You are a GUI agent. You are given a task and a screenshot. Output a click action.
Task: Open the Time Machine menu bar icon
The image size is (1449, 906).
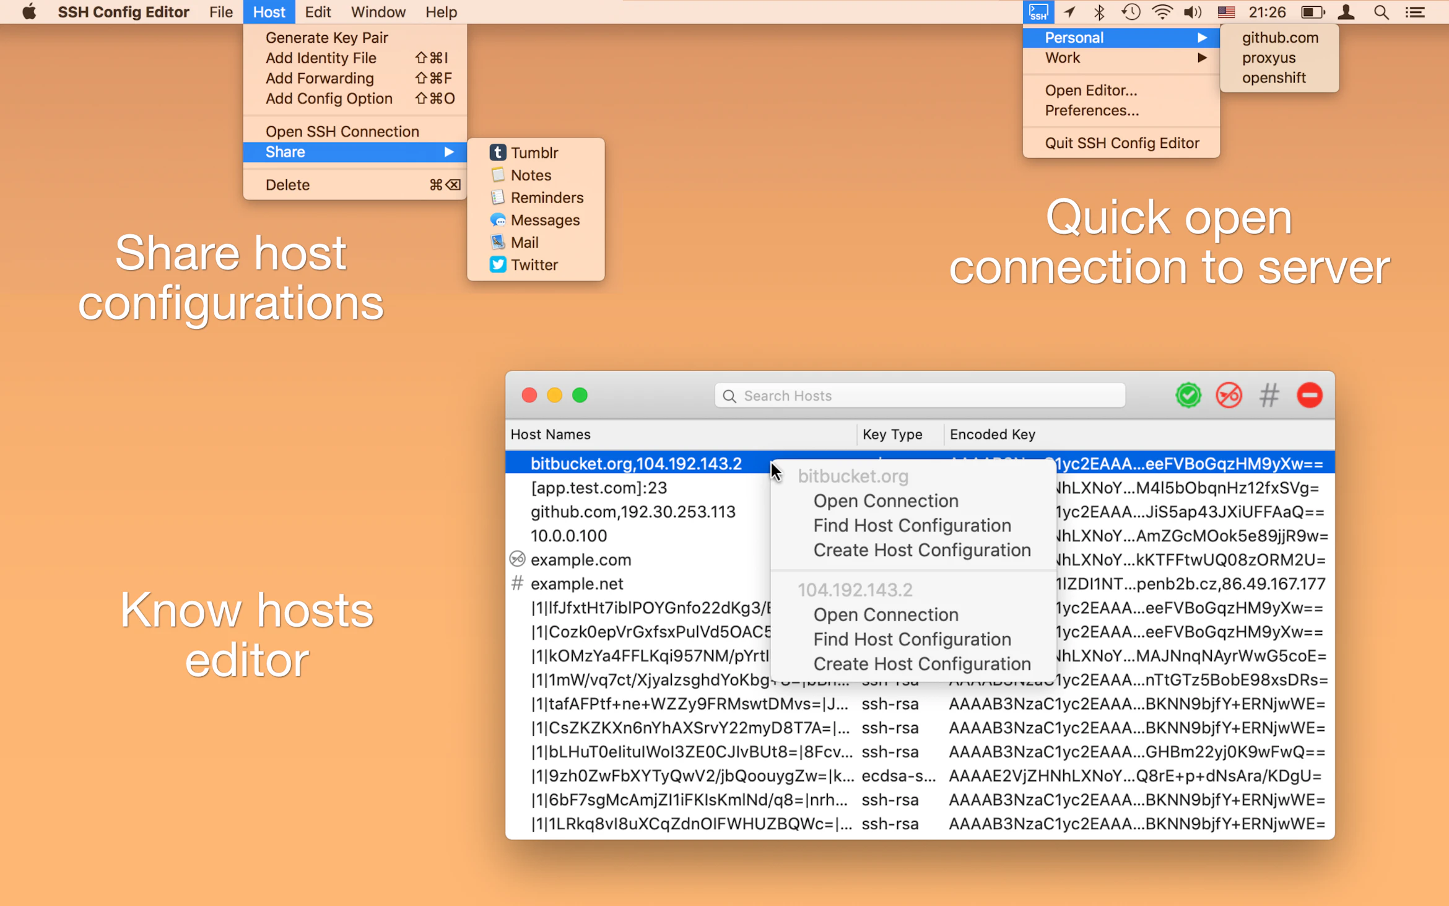1131,12
